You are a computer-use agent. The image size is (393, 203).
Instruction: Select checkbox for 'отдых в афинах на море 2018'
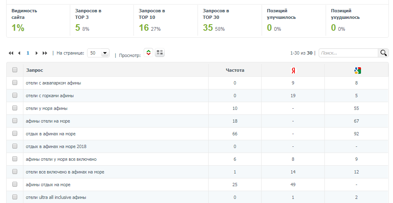tap(15, 146)
